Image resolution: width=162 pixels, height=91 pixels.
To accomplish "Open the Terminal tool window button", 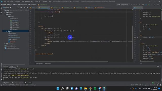I will tap(28, 83).
